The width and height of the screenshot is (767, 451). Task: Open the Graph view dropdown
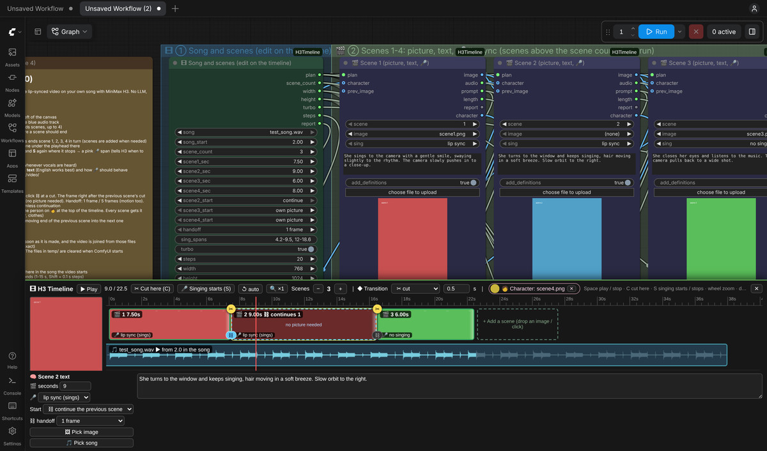click(x=70, y=31)
